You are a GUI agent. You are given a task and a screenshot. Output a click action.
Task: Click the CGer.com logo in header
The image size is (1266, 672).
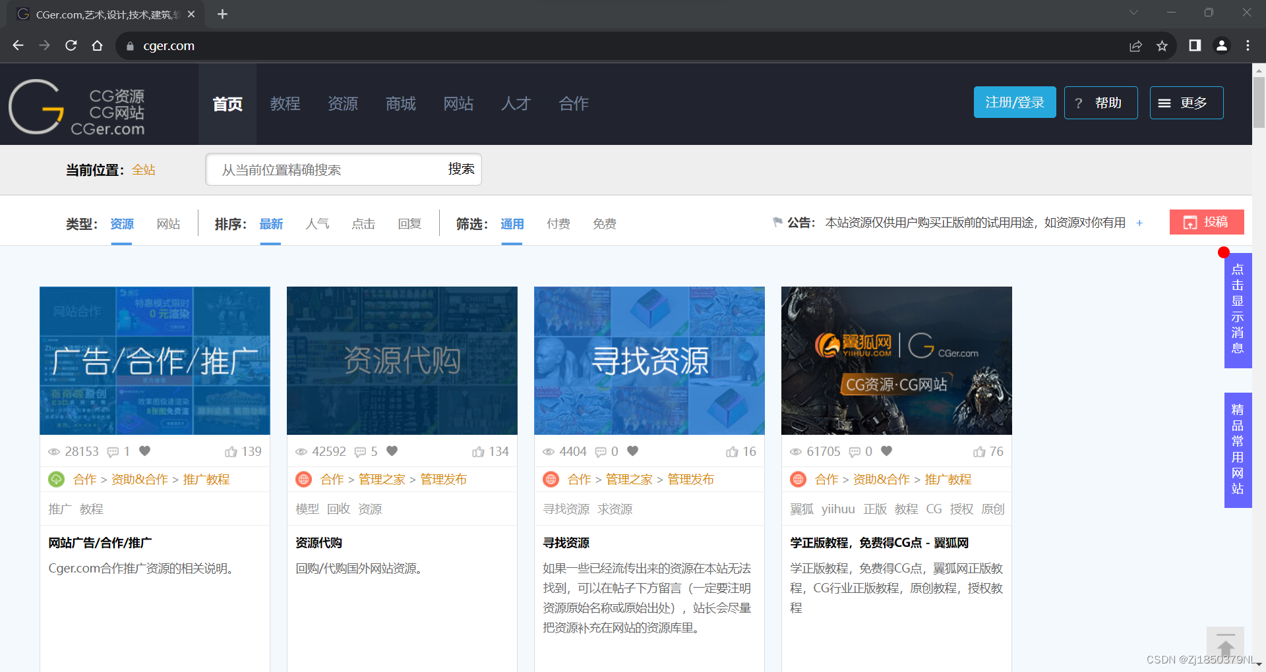tap(77, 107)
